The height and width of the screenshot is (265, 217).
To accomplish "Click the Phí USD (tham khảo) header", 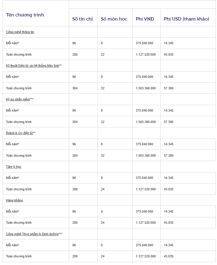I will (186, 19).
